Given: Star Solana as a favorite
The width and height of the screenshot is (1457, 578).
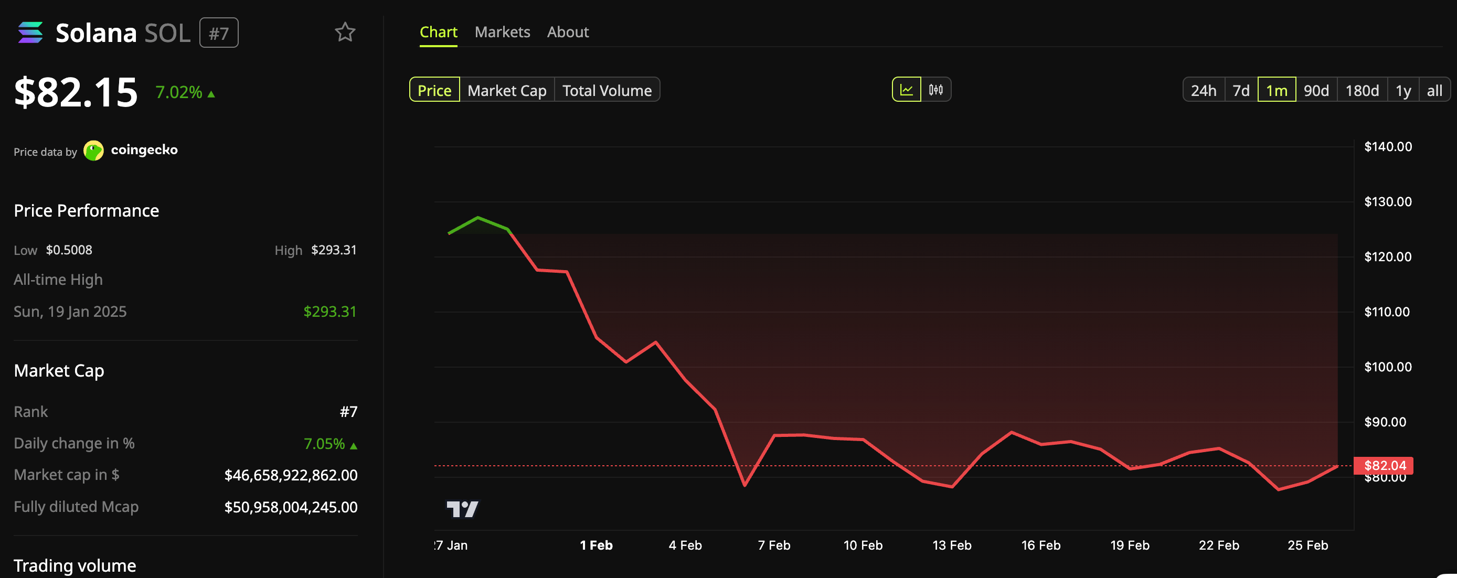Looking at the screenshot, I should pos(345,32).
